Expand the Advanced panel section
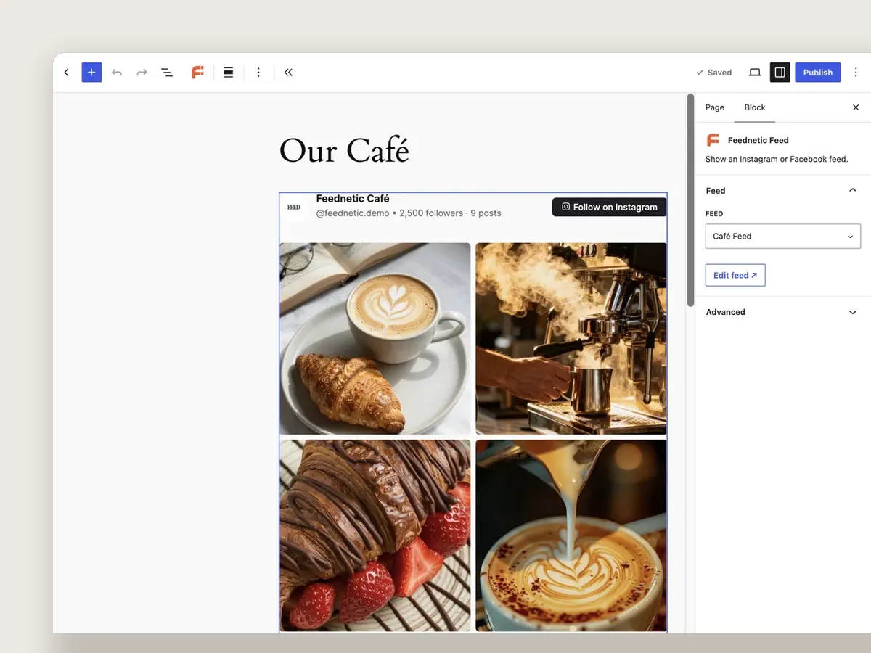 (x=783, y=312)
